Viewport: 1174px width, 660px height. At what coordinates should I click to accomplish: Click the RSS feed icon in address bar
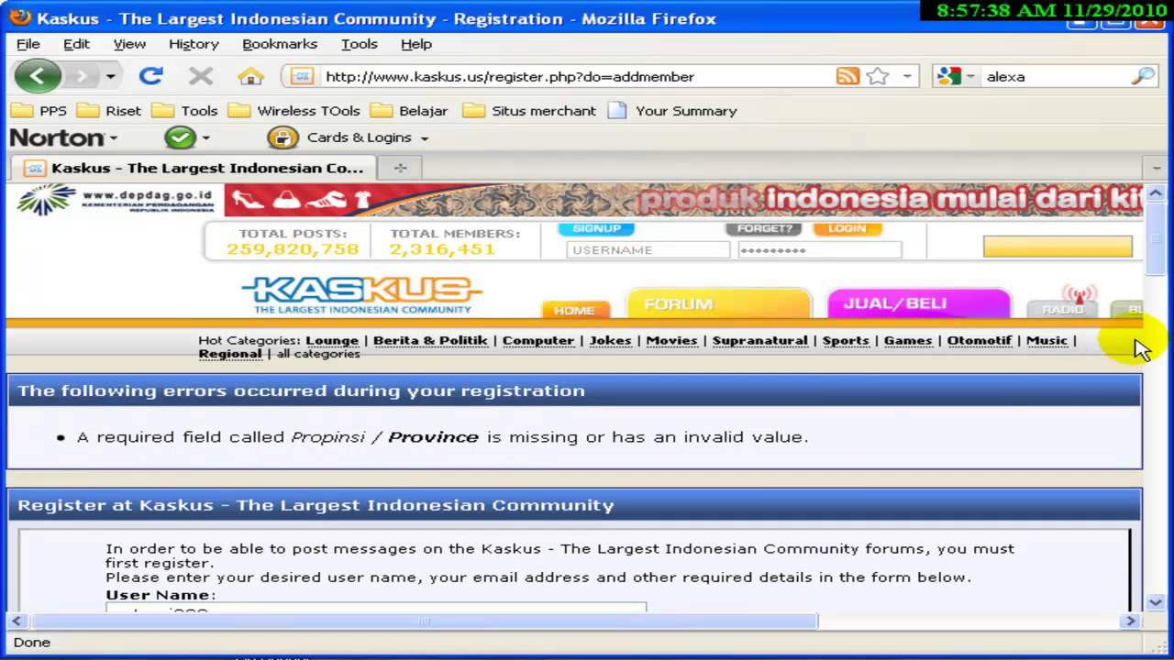[847, 77]
